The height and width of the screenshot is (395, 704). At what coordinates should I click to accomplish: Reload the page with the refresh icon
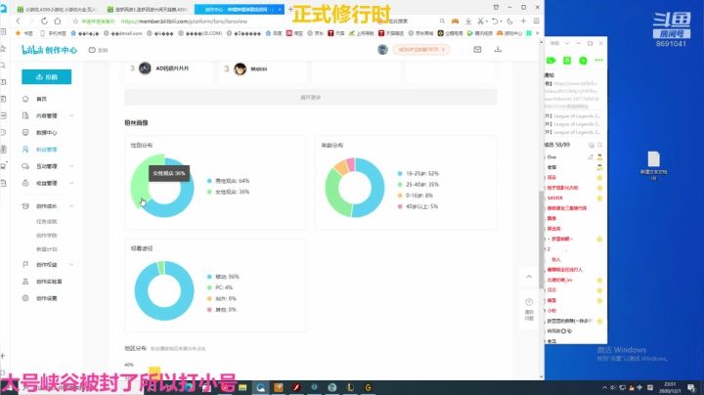tap(44, 22)
